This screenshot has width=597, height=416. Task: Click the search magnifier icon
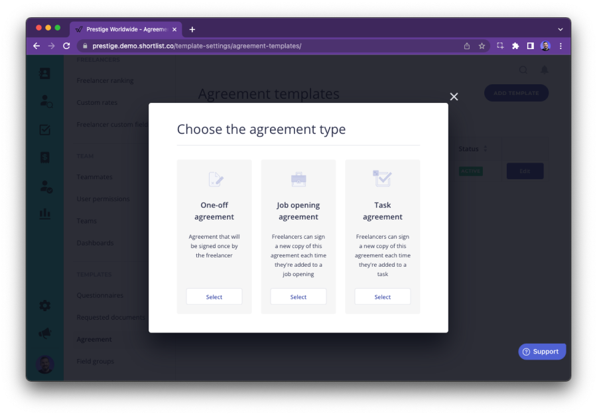(523, 70)
